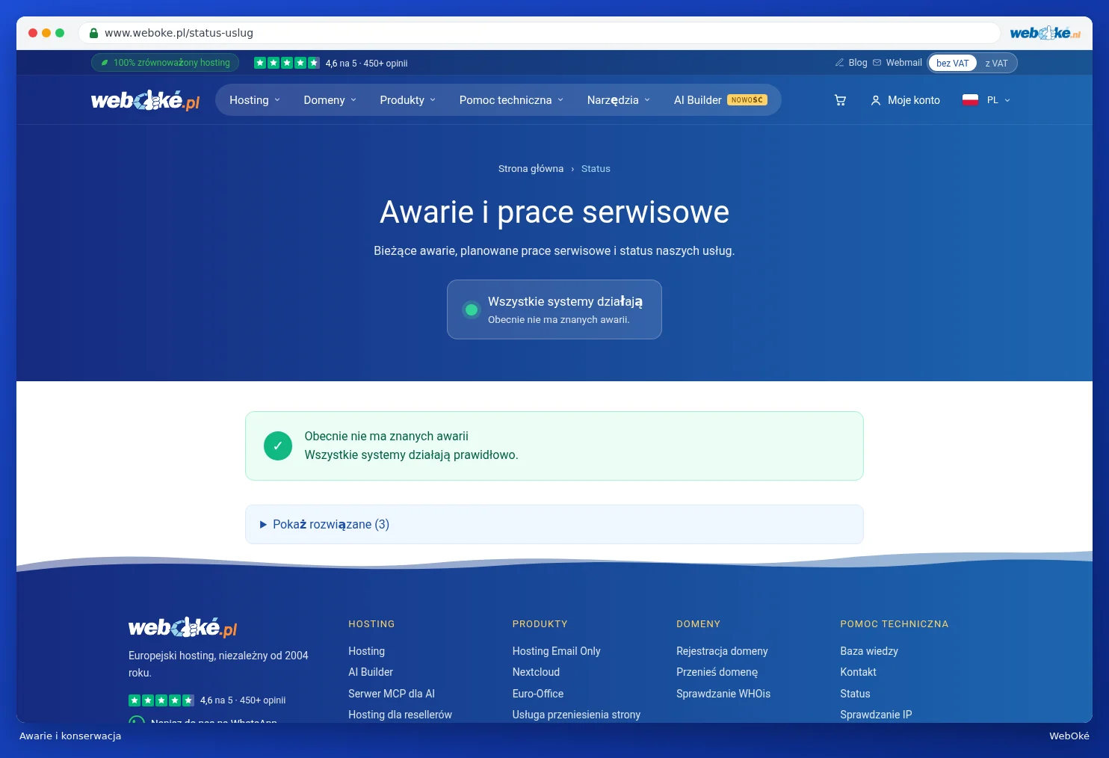
Task: Open the Domeny dropdown menu
Action: (x=330, y=100)
